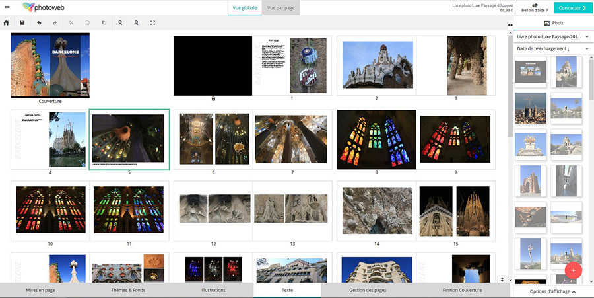Click the 68,99 € price text
The width and height of the screenshot is (594, 298).
506,10
